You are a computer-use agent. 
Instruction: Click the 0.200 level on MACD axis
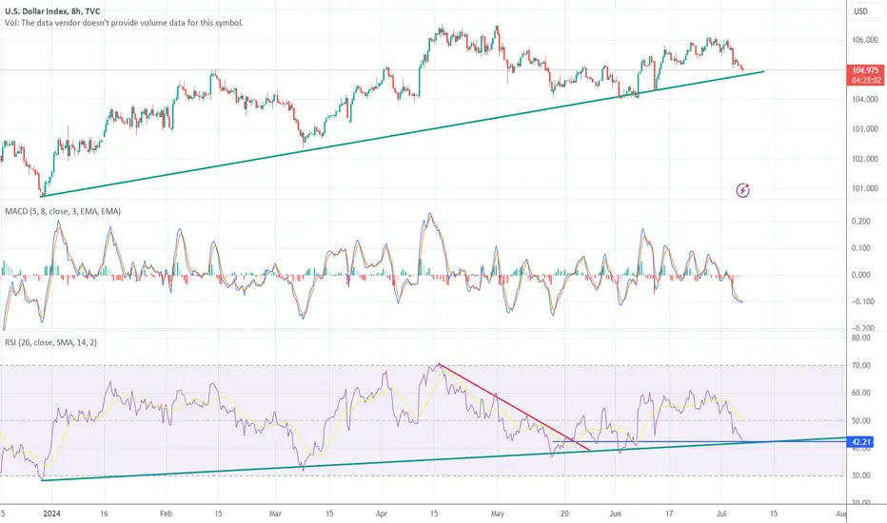(x=861, y=221)
